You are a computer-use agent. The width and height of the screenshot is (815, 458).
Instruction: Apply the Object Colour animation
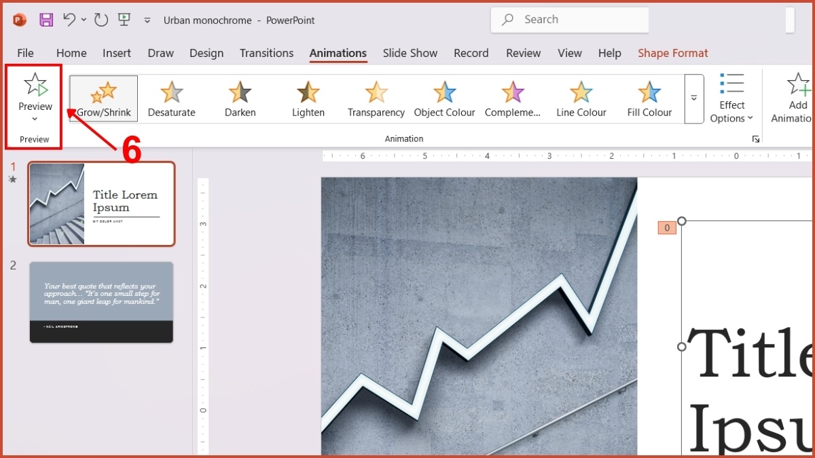(x=445, y=98)
